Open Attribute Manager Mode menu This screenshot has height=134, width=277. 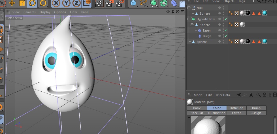pyautogui.click(x=198, y=95)
